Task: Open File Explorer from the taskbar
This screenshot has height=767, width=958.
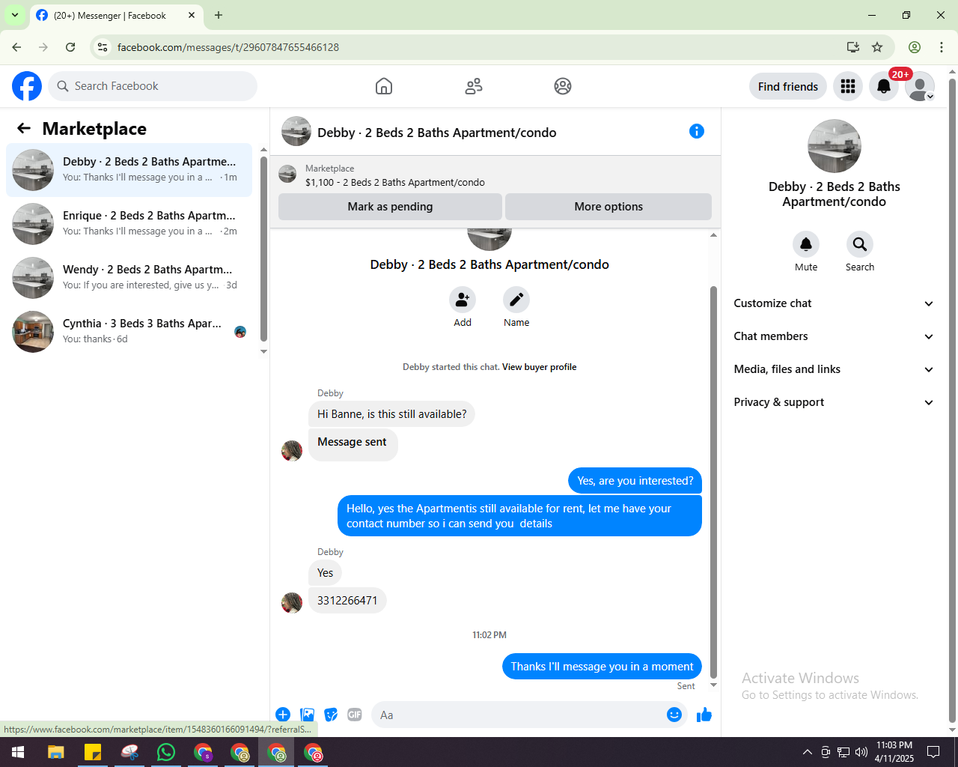Action: (x=56, y=752)
